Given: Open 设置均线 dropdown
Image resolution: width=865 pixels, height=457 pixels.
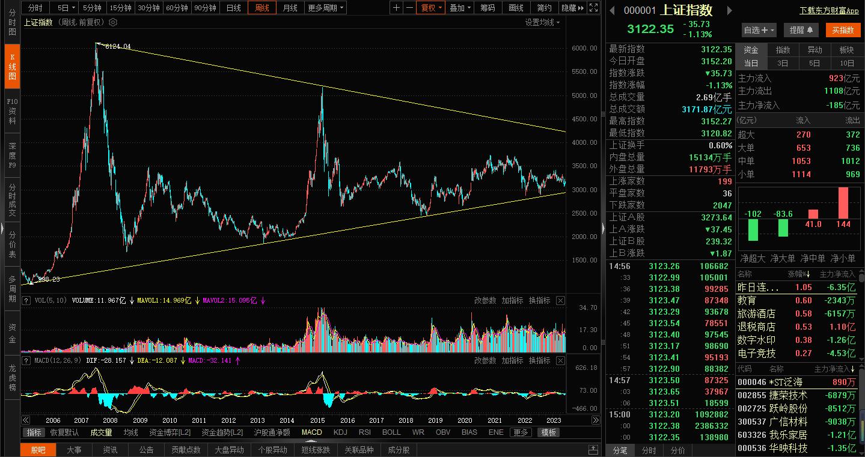Looking at the screenshot, I should click(x=542, y=22).
